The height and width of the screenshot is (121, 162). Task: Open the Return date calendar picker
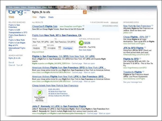click(60, 48)
